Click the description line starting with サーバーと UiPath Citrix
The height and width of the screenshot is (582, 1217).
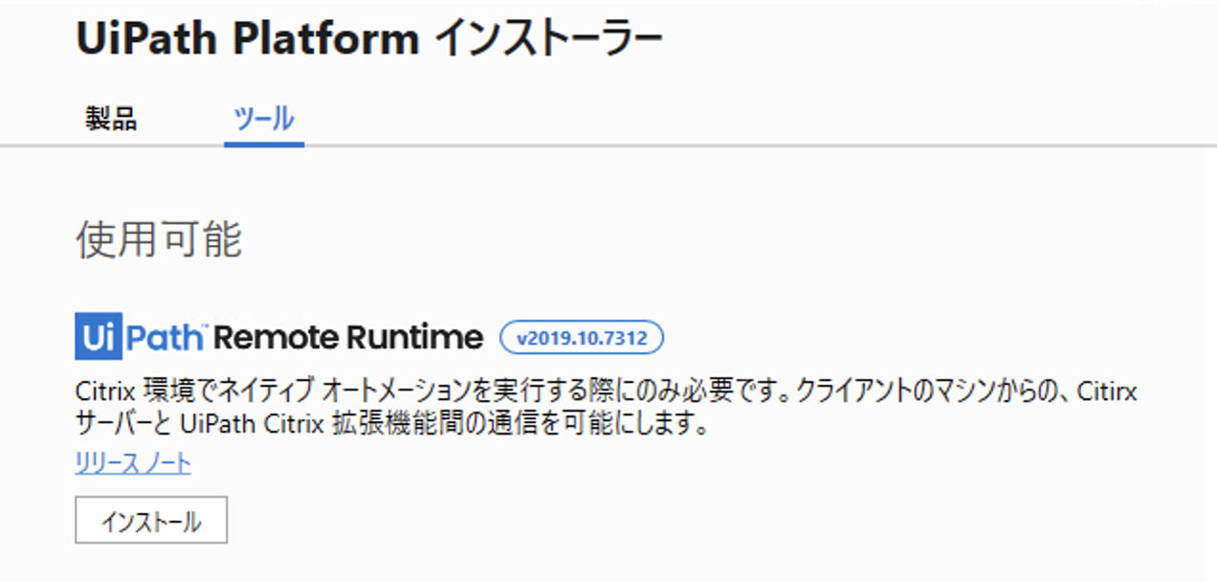[392, 423]
